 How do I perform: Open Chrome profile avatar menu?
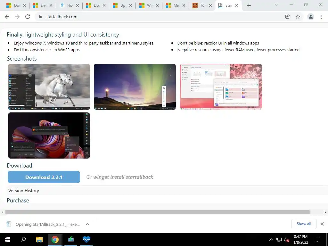(311, 17)
